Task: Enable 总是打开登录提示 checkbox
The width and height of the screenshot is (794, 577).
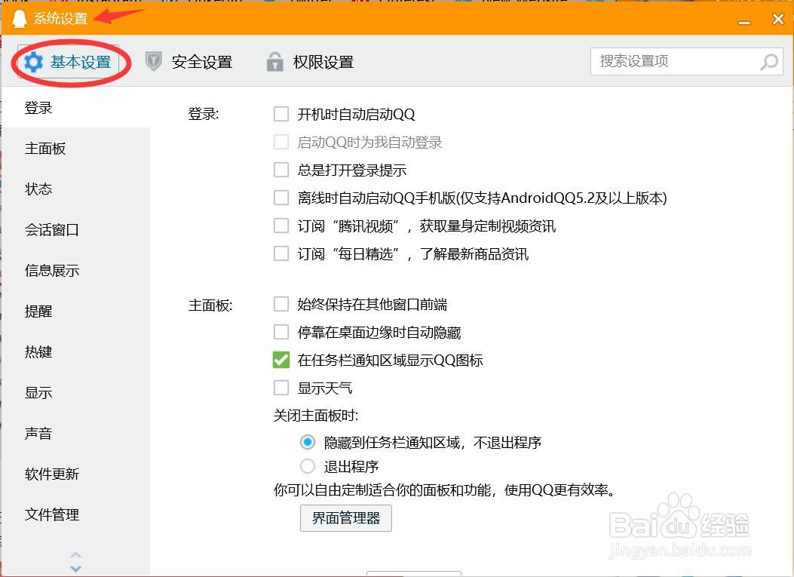Action: [x=281, y=170]
